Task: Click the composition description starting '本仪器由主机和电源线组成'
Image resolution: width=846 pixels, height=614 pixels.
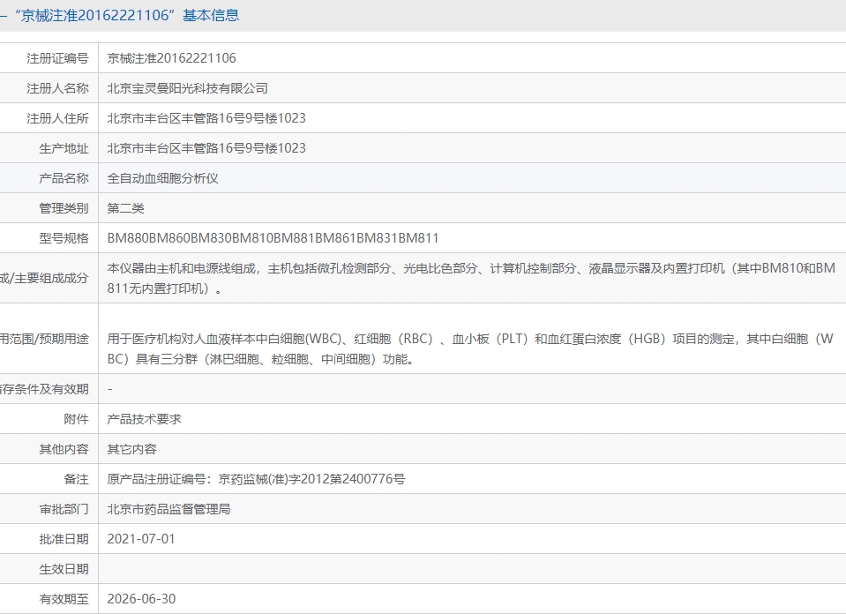Action: click(x=471, y=279)
